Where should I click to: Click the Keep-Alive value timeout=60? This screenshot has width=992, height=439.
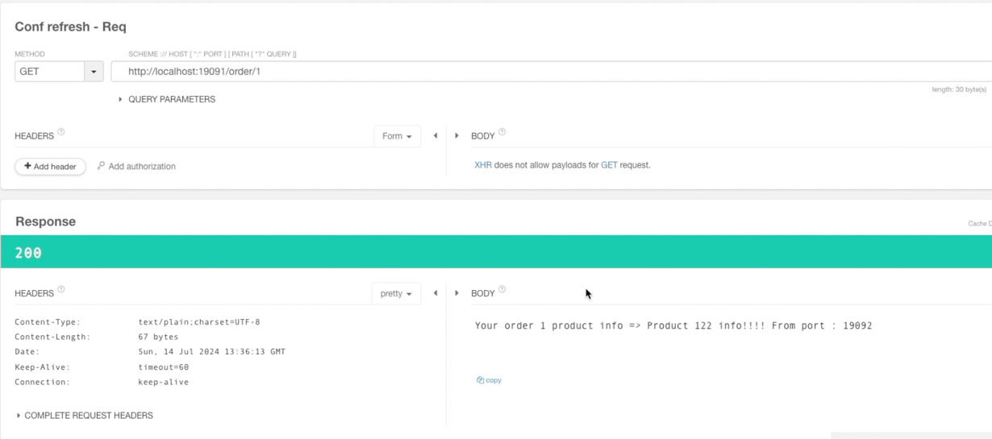[163, 367]
